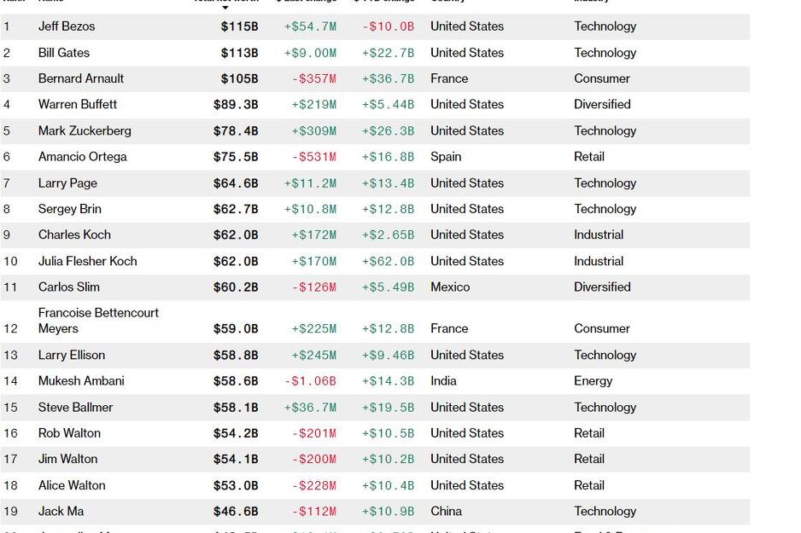
Task: Click Warren Buffett's name
Action: (x=78, y=104)
